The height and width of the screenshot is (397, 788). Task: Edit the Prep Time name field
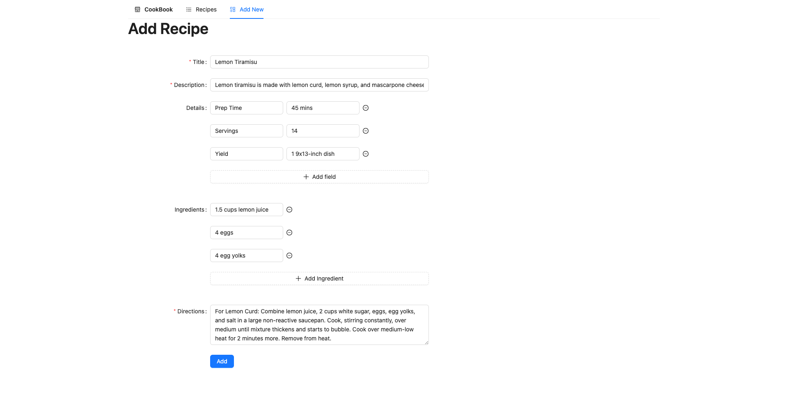coord(247,108)
